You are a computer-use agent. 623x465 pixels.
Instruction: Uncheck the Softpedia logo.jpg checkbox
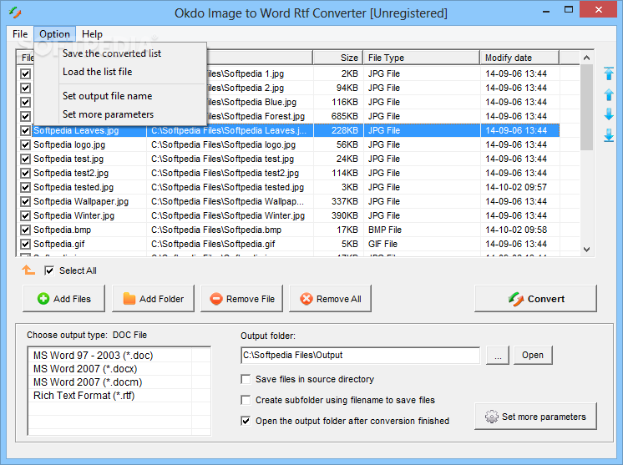pyautogui.click(x=25, y=144)
